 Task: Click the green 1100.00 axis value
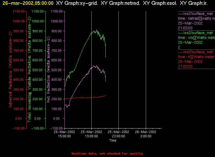coord(37,11)
